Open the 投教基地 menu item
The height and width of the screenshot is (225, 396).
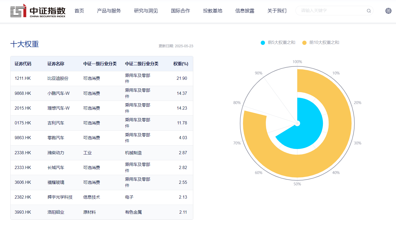(x=213, y=11)
